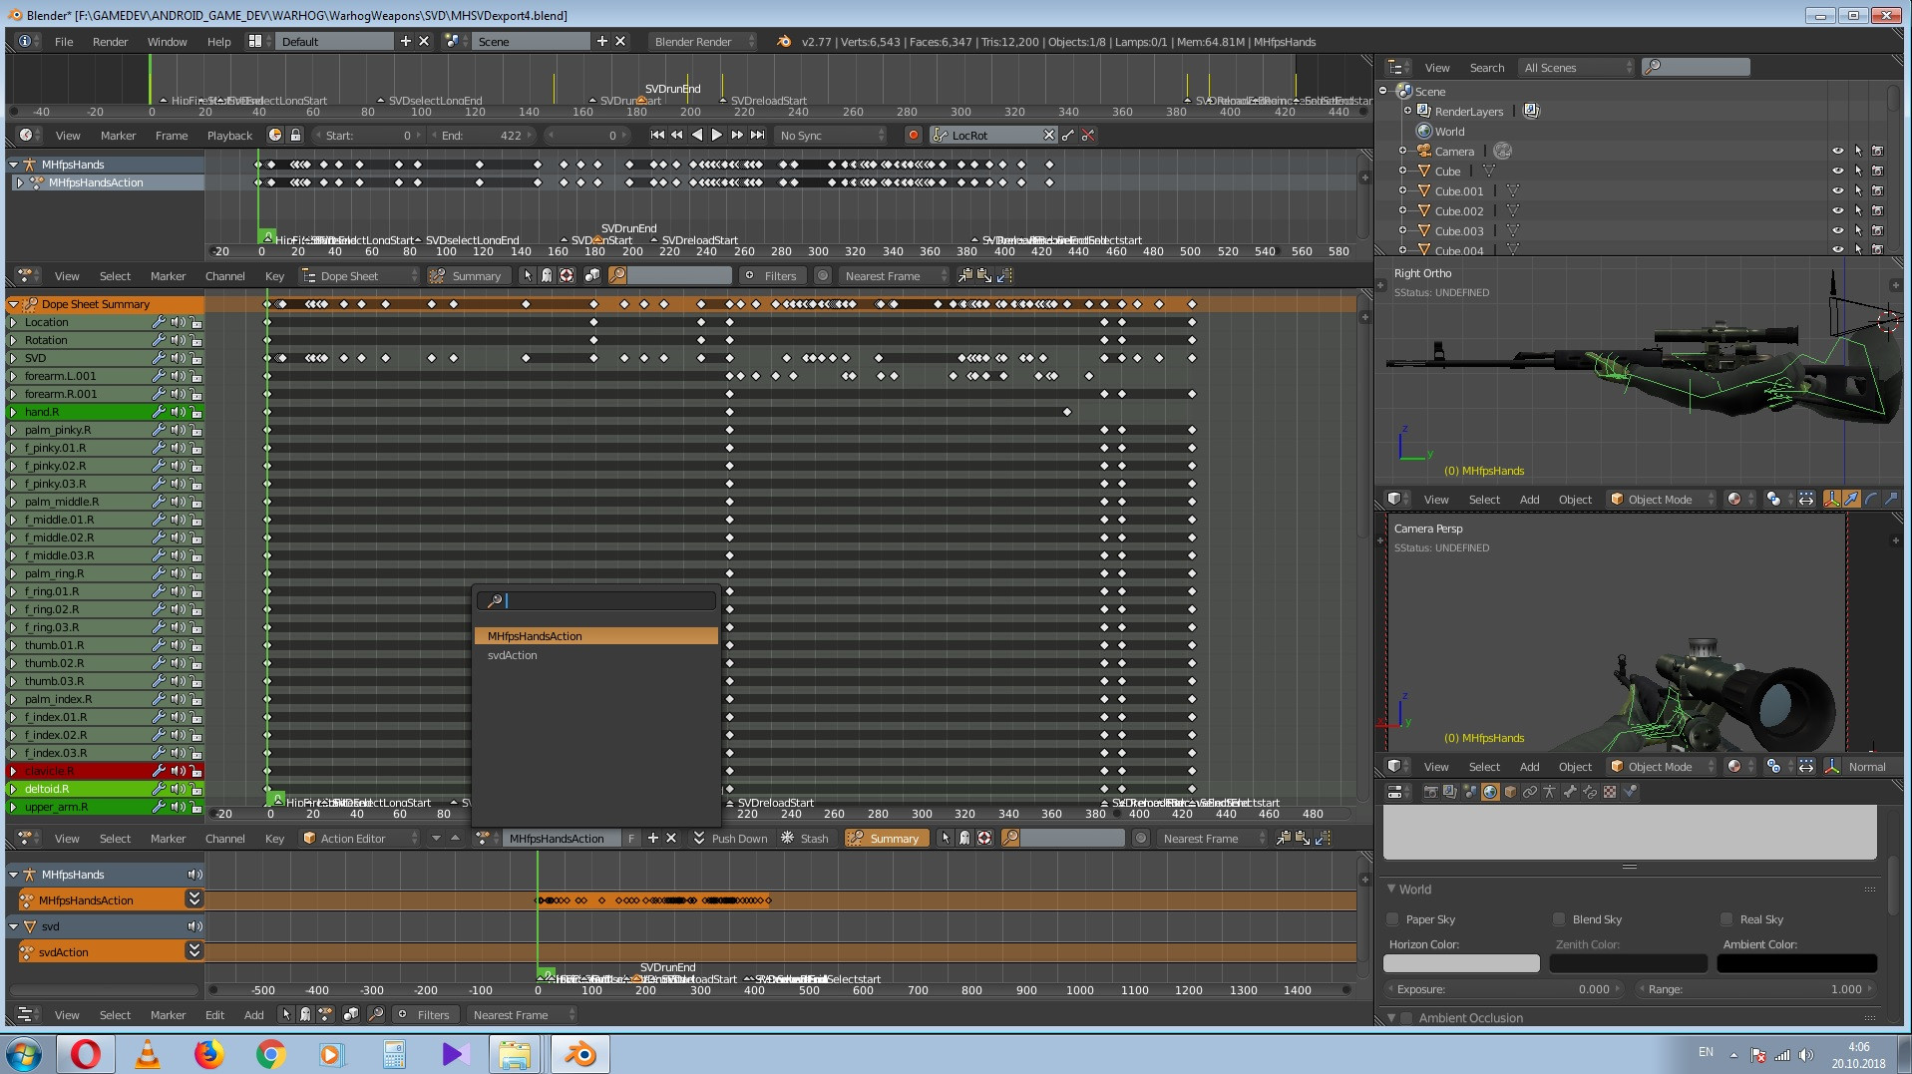
Task: Open the No Sync playback dropdown
Action: point(832,135)
